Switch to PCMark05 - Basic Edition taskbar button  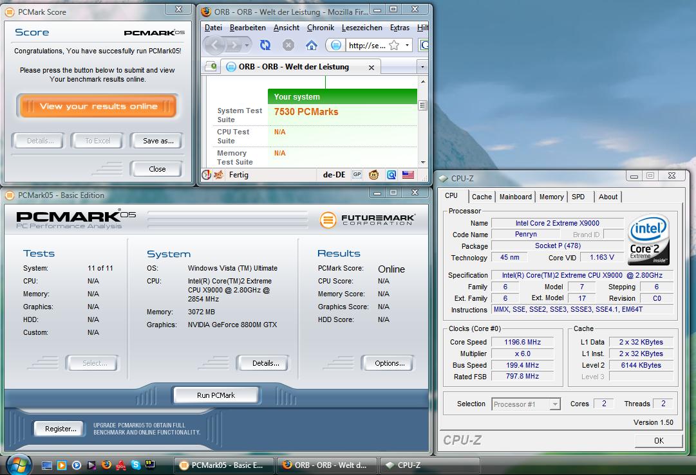[223, 465]
